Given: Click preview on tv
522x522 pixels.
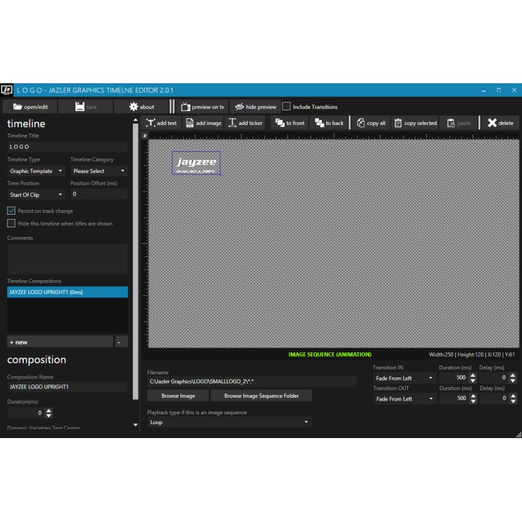Looking at the screenshot, I should (x=202, y=107).
